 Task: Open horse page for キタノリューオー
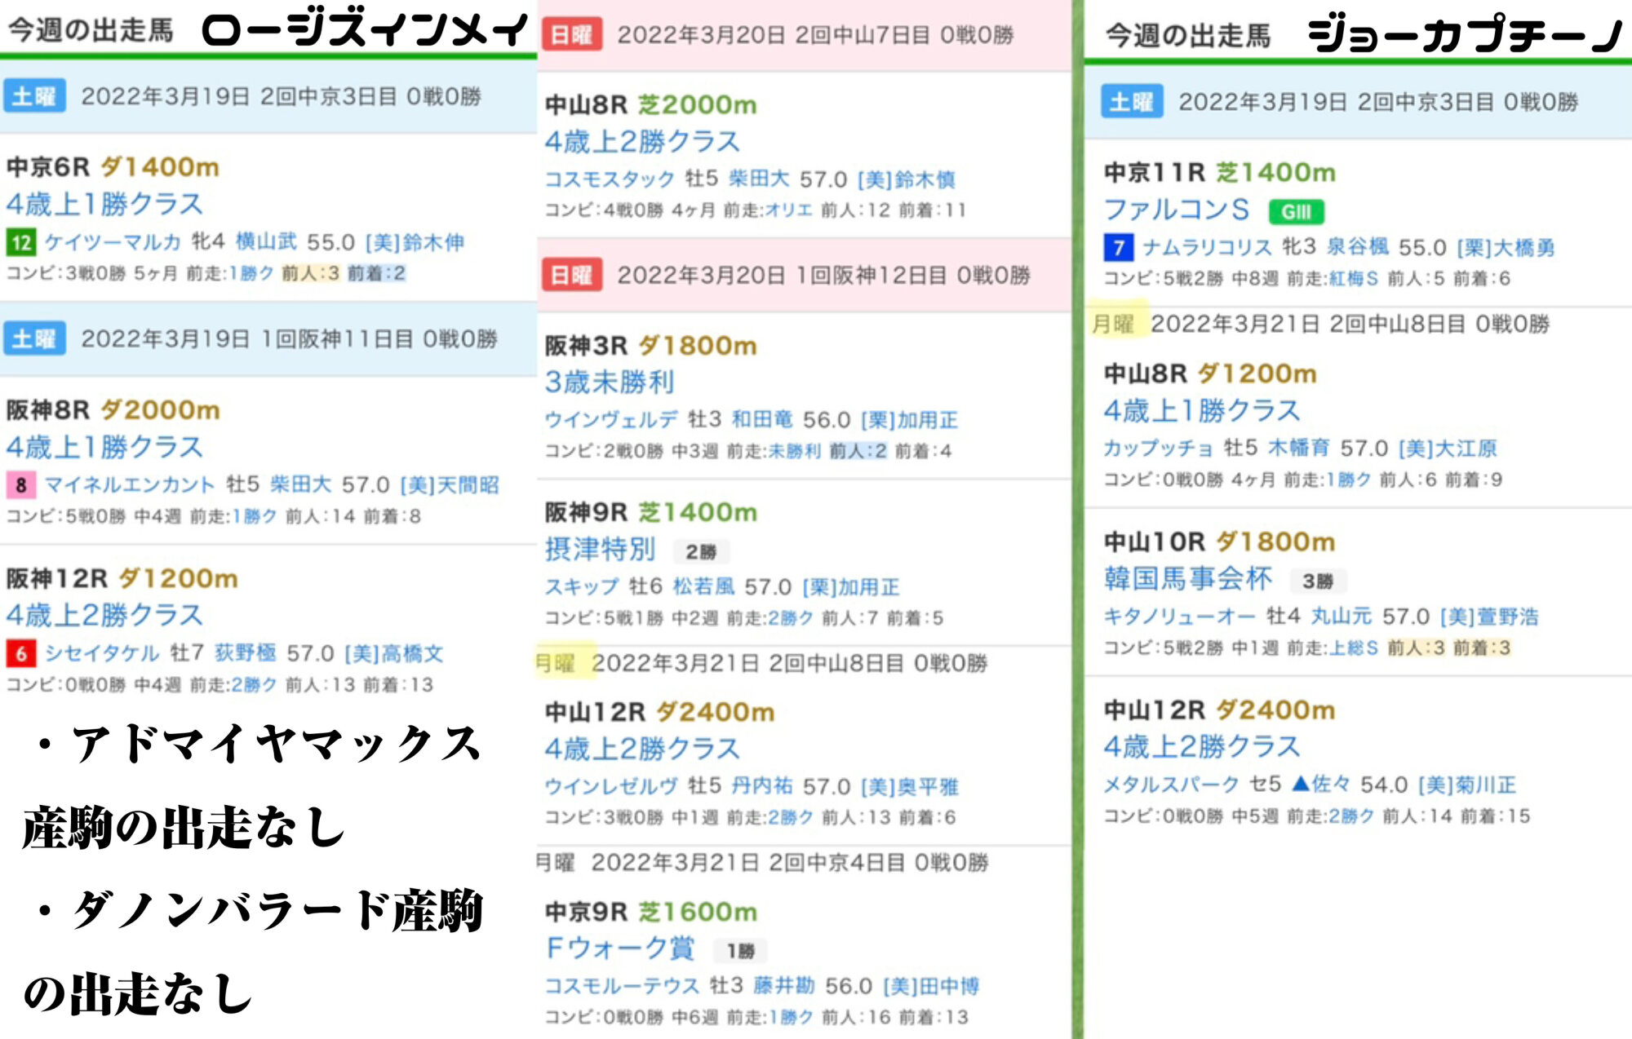pos(1180,616)
